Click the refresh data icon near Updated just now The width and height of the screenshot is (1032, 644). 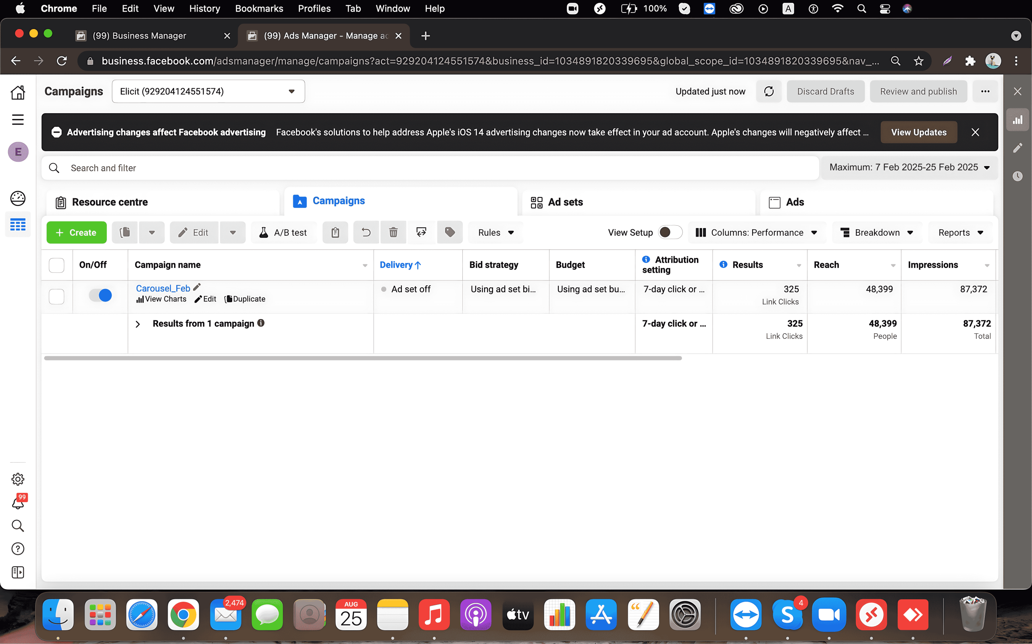point(768,91)
